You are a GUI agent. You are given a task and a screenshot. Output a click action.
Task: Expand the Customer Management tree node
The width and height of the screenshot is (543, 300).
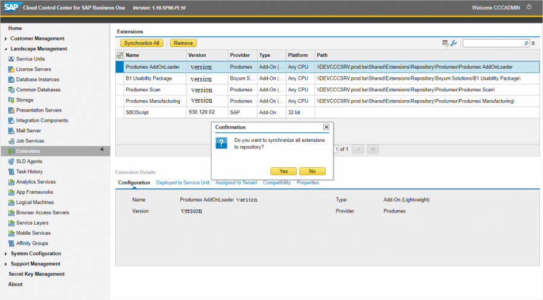[6, 39]
